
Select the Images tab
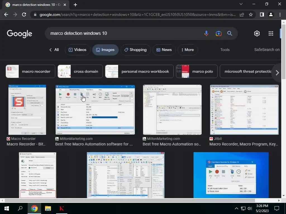pyautogui.click(x=105, y=50)
